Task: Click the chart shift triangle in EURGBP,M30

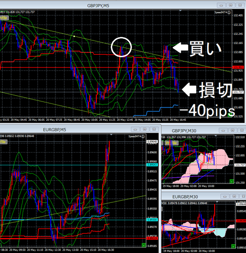Action: pyautogui.click(x=217, y=202)
